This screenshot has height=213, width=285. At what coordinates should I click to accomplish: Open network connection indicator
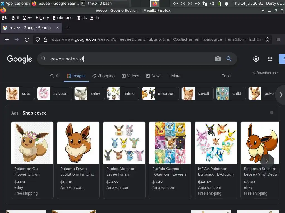coord(205,3)
